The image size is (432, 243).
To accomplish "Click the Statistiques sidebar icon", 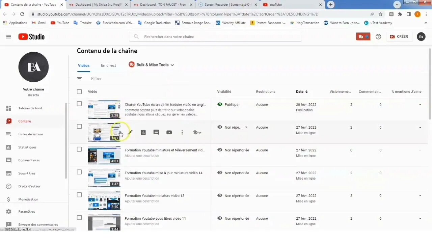I will click(9, 147).
